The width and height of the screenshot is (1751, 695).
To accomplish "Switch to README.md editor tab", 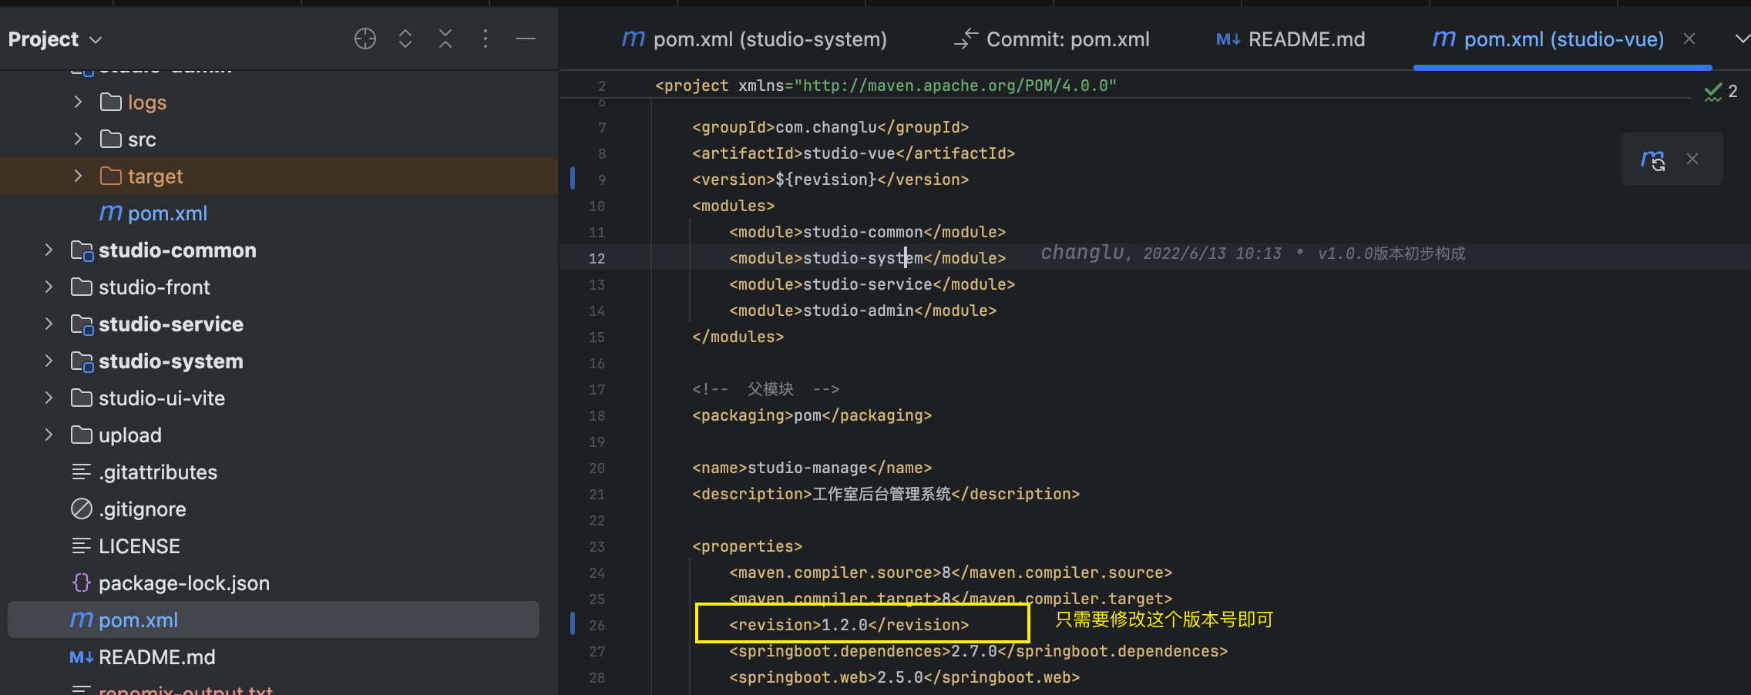I will (1290, 39).
